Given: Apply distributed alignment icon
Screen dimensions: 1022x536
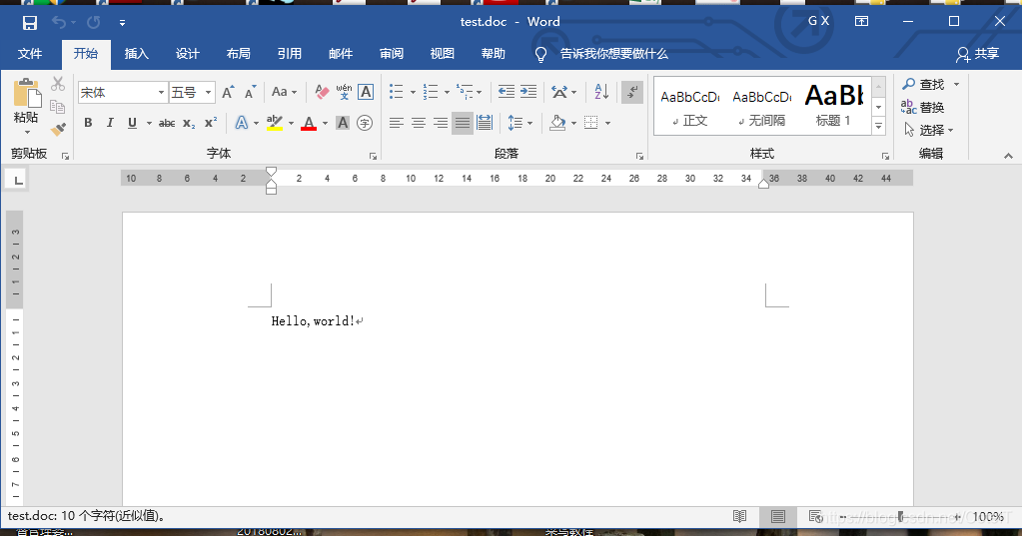Looking at the screenshot, I should [485, 123].
